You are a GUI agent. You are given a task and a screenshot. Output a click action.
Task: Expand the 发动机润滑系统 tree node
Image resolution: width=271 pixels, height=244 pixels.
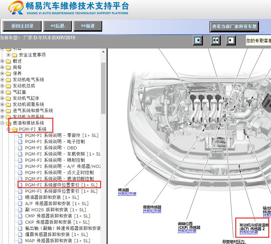tap(2, 104)
